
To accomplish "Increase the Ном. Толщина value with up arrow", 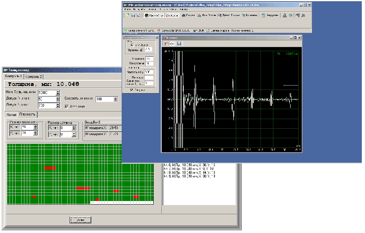I will [58, 92].
